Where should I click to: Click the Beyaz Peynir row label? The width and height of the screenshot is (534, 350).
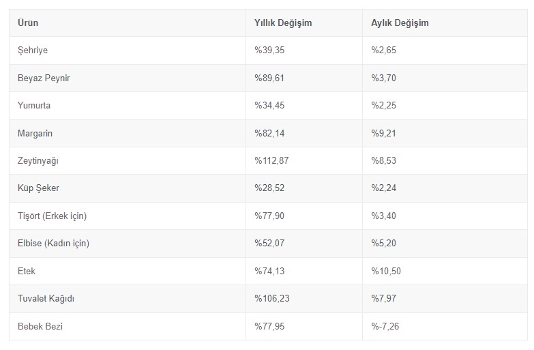(x=44, y=78)
